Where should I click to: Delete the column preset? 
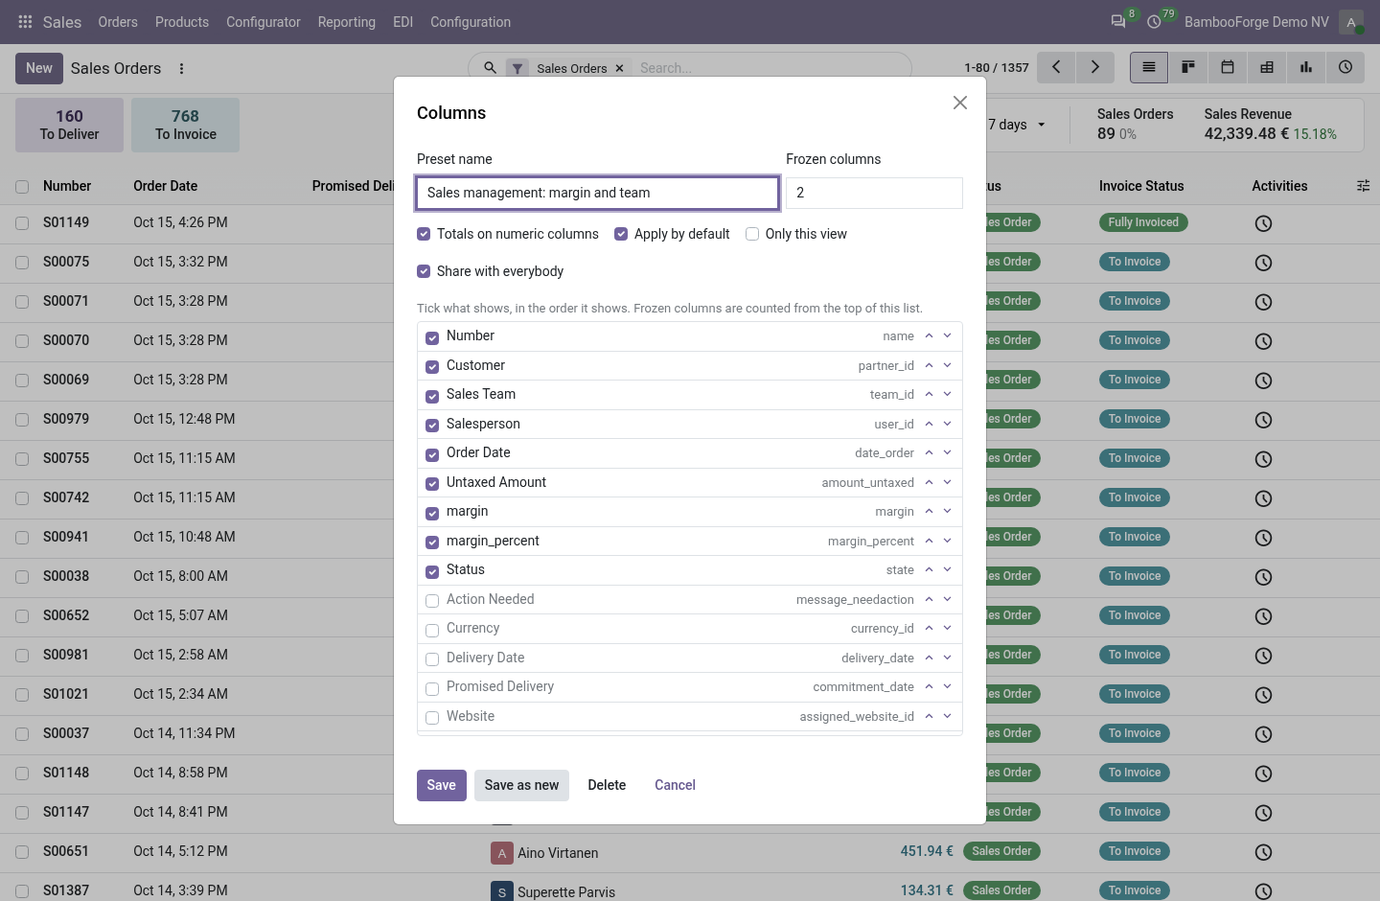607,785
